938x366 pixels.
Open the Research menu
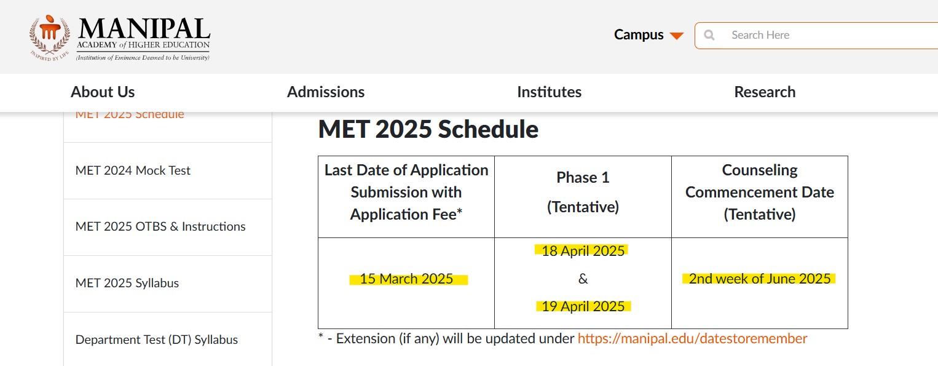point(765,92)
